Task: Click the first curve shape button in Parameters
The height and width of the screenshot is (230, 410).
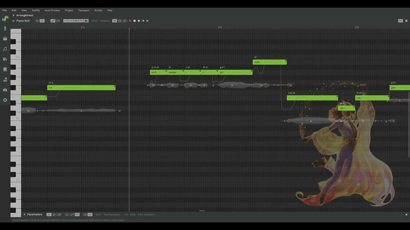Action: tap(67, 215)
